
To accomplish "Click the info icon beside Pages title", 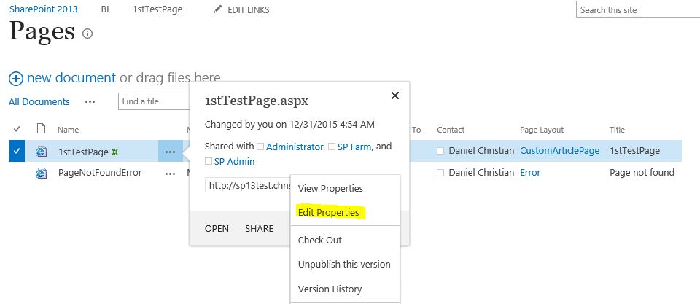I will 87,34.
